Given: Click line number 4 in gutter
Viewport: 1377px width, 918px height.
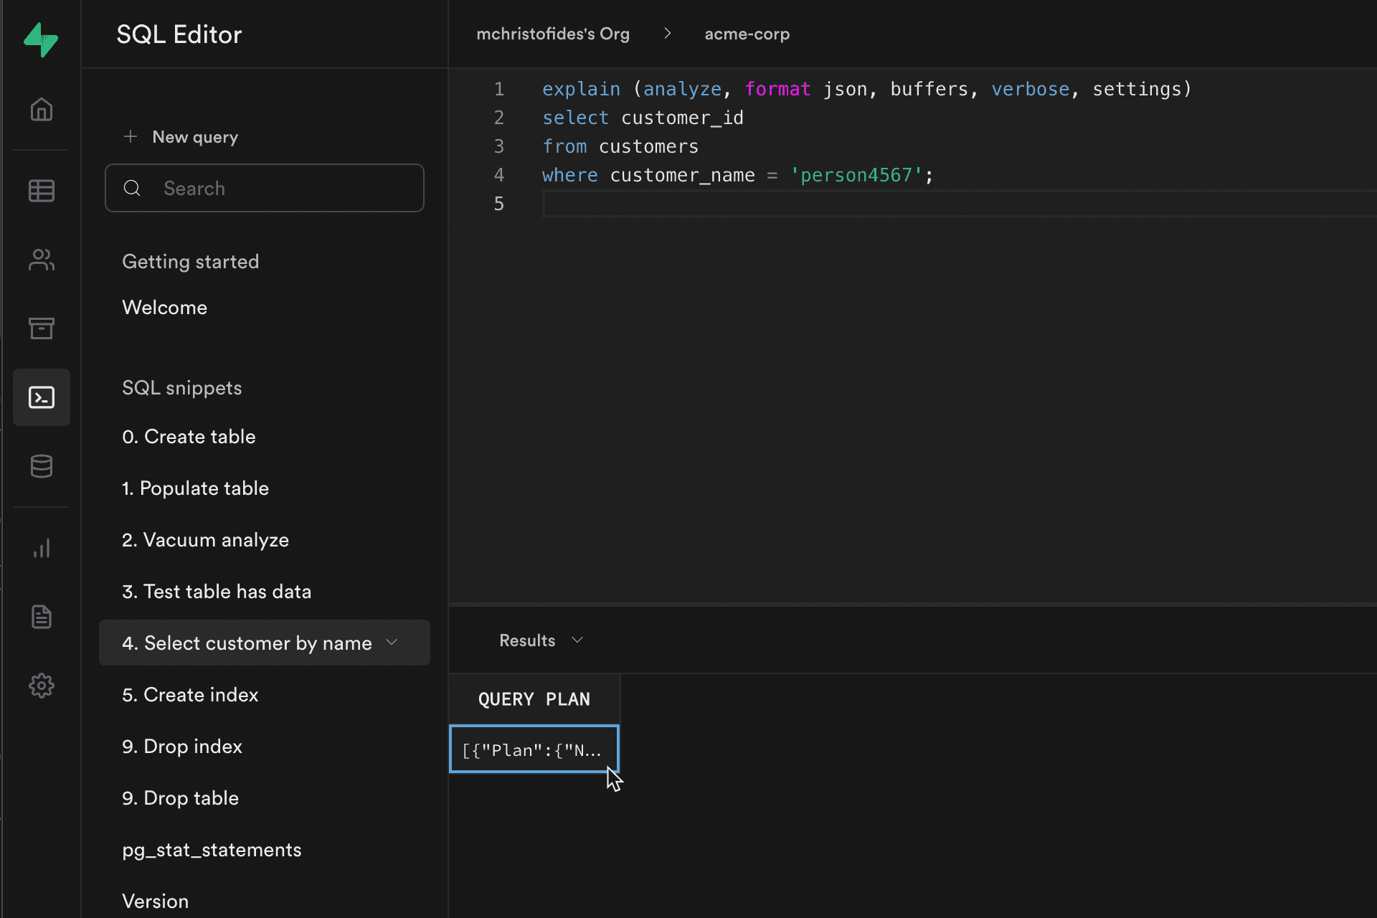Looking at the screenshot, I should [x=499, y=175].
